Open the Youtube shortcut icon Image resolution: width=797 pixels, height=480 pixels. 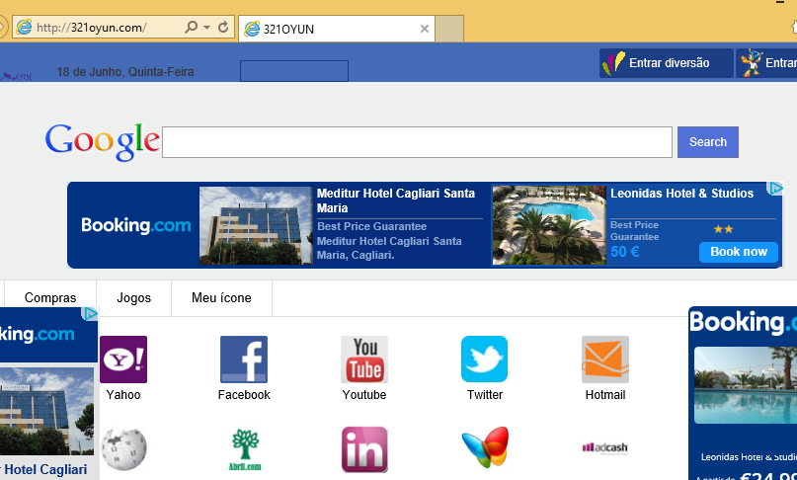[364, 360]
